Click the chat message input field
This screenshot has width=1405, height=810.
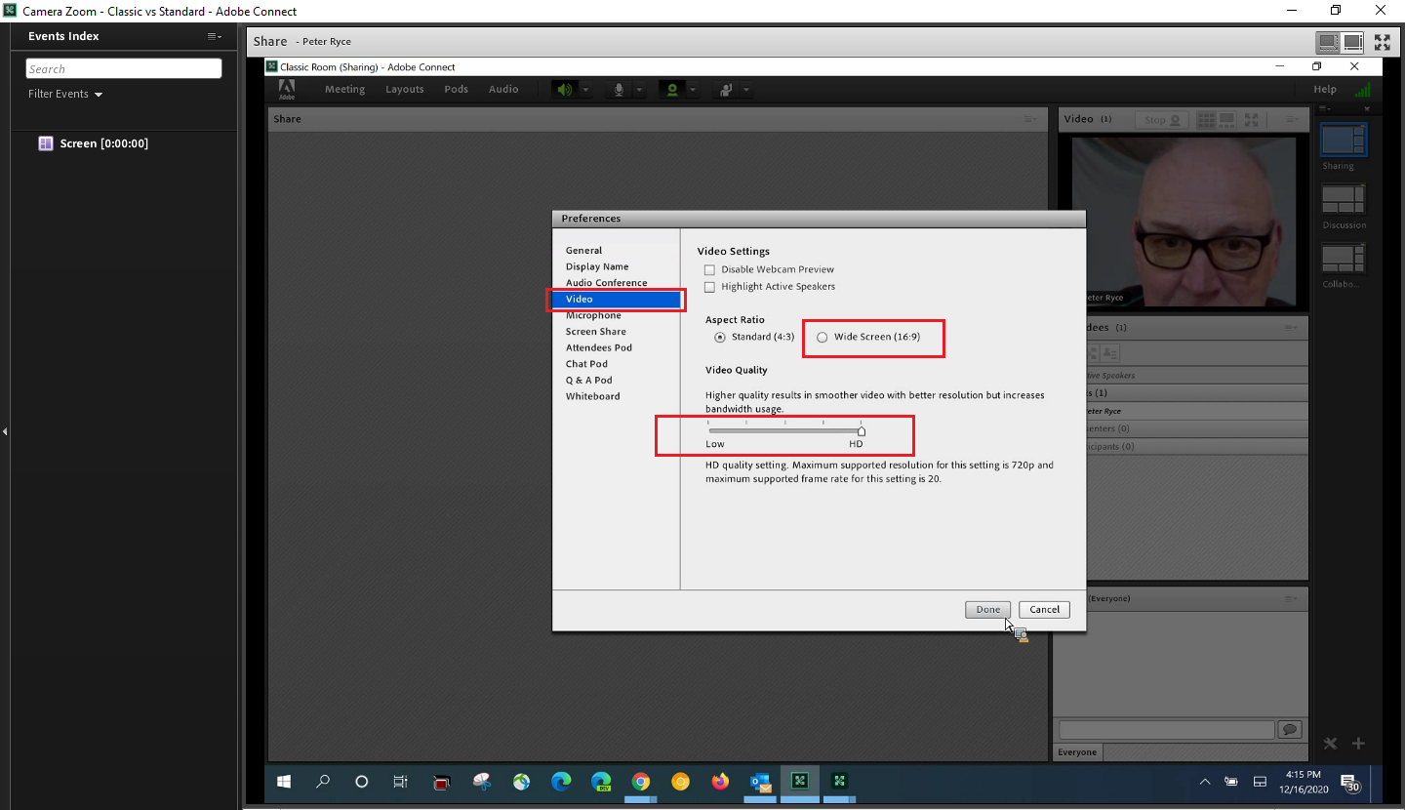pos(1166,729)
